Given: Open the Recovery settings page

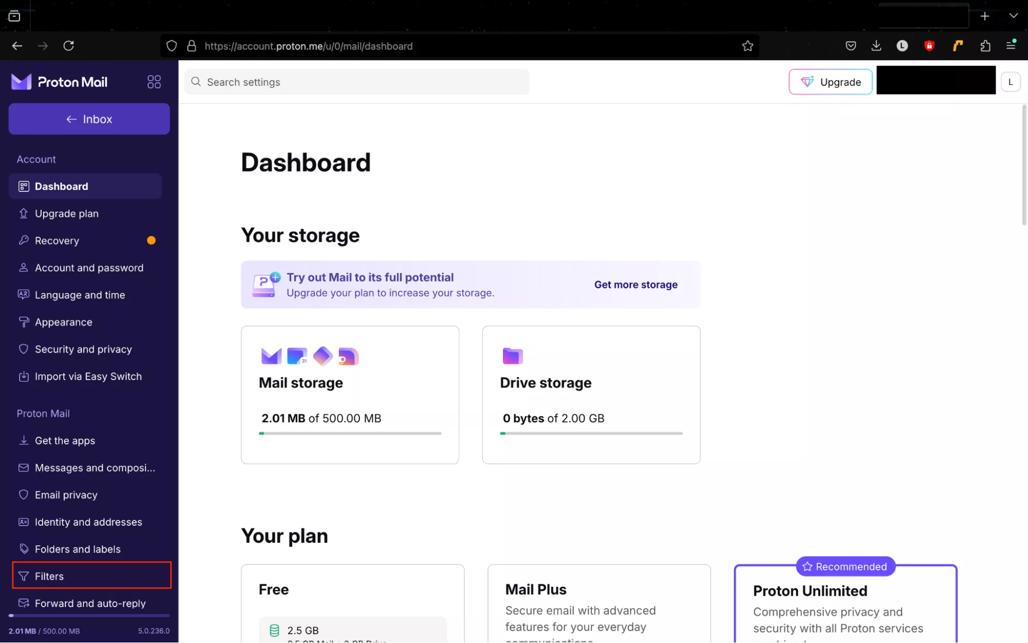Looking at the screenshot, I should click(57, 241).
